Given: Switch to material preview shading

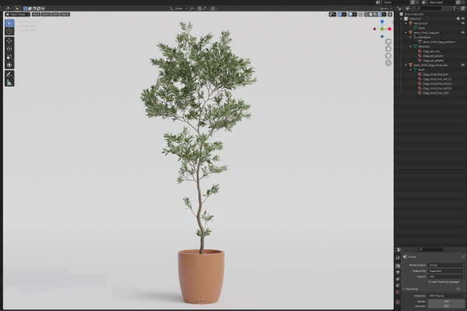Looking at the screenshot, I should [375, 14].
